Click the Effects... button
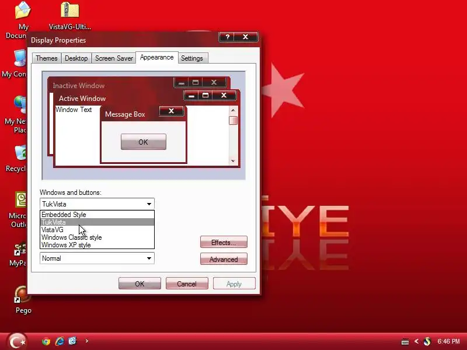Screen dimensions: 467x350 [224, 242]
